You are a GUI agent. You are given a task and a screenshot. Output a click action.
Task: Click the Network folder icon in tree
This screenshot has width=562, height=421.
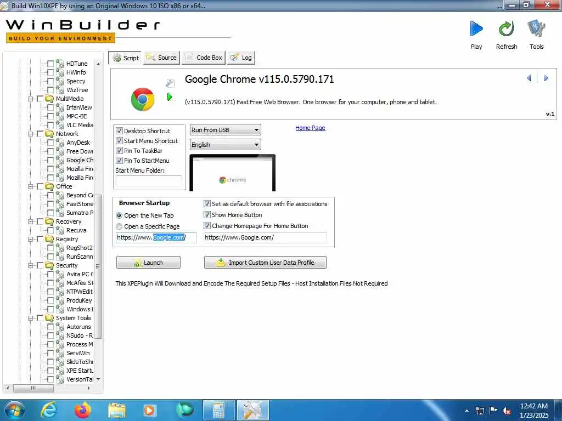pyautogui.click(x=49, y=134)
